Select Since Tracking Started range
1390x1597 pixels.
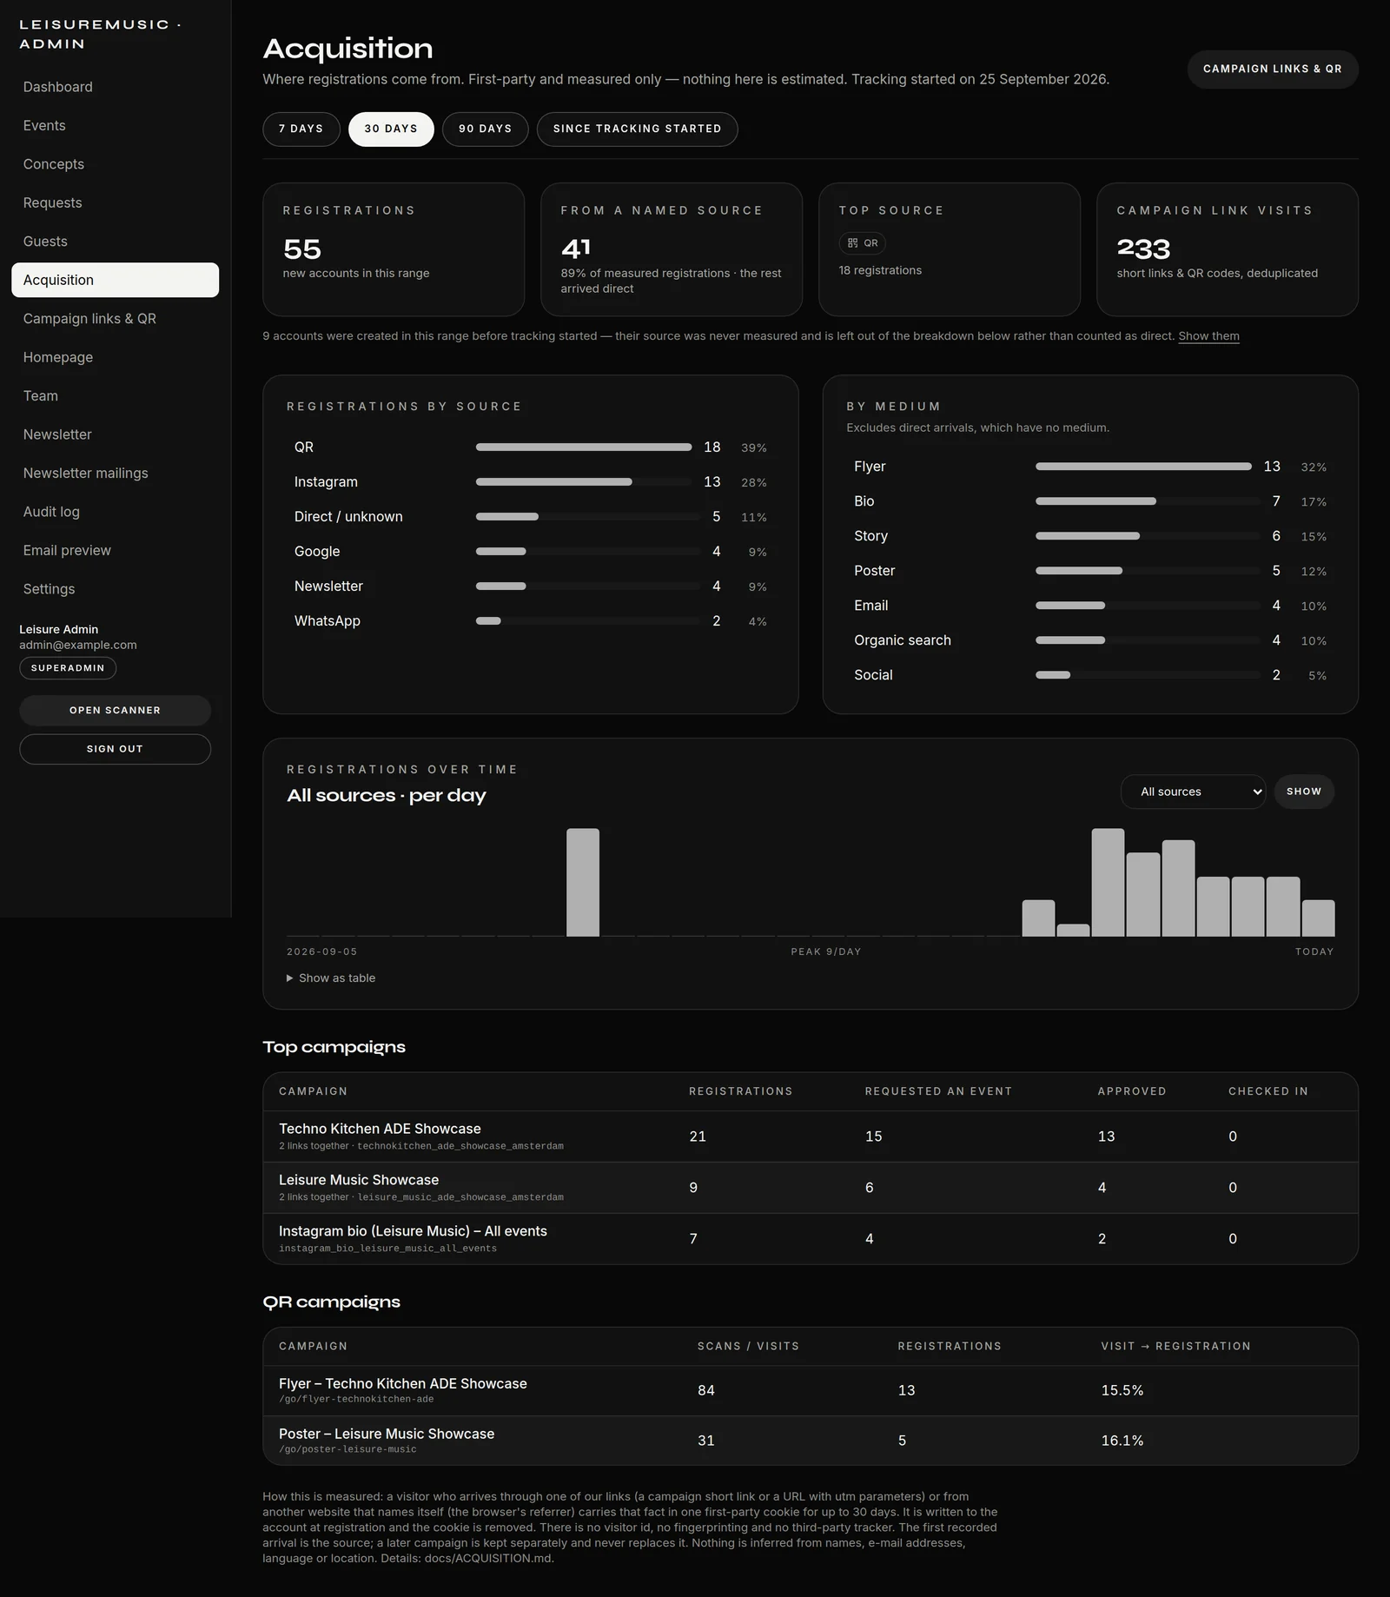click(x=637, y=129)
